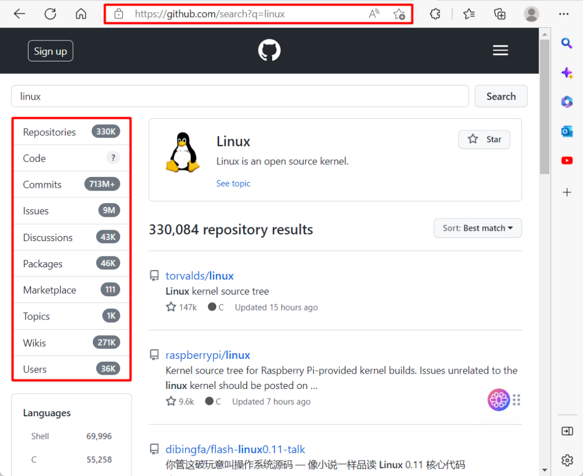Select the Topics filter
583x476 pixels.
[x=71, y=316]
